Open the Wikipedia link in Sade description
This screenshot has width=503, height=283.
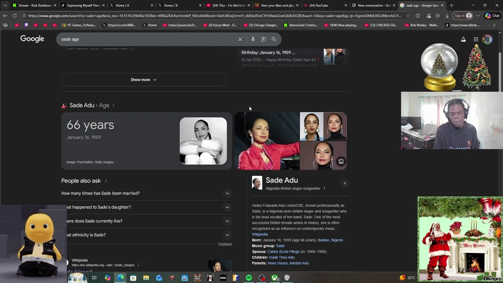260,234
